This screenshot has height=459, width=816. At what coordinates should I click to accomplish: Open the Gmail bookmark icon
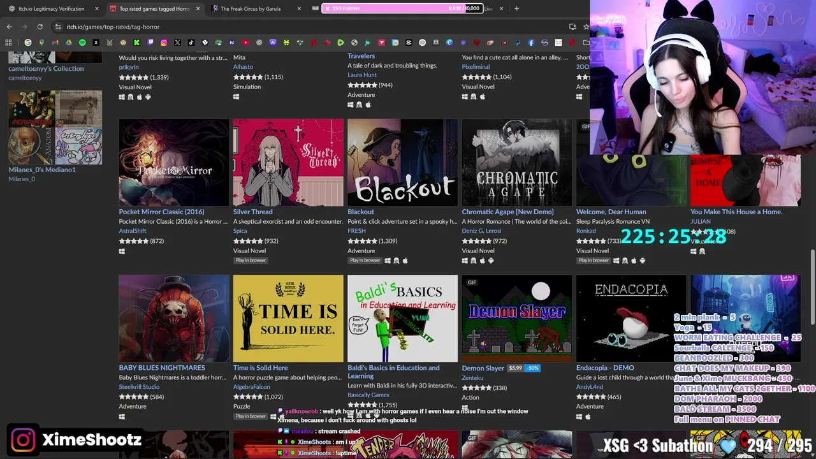(55, 43)
